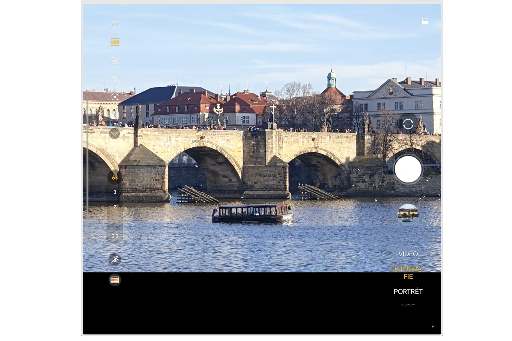Tap the top-right split-screen display icon
This screenshot has width=512, height=341.
click(425, 21)
